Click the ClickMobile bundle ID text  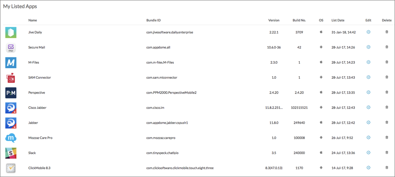pos(180,168)
